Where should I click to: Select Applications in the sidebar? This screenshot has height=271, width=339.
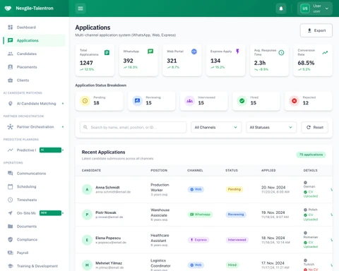tap(35, 40)
